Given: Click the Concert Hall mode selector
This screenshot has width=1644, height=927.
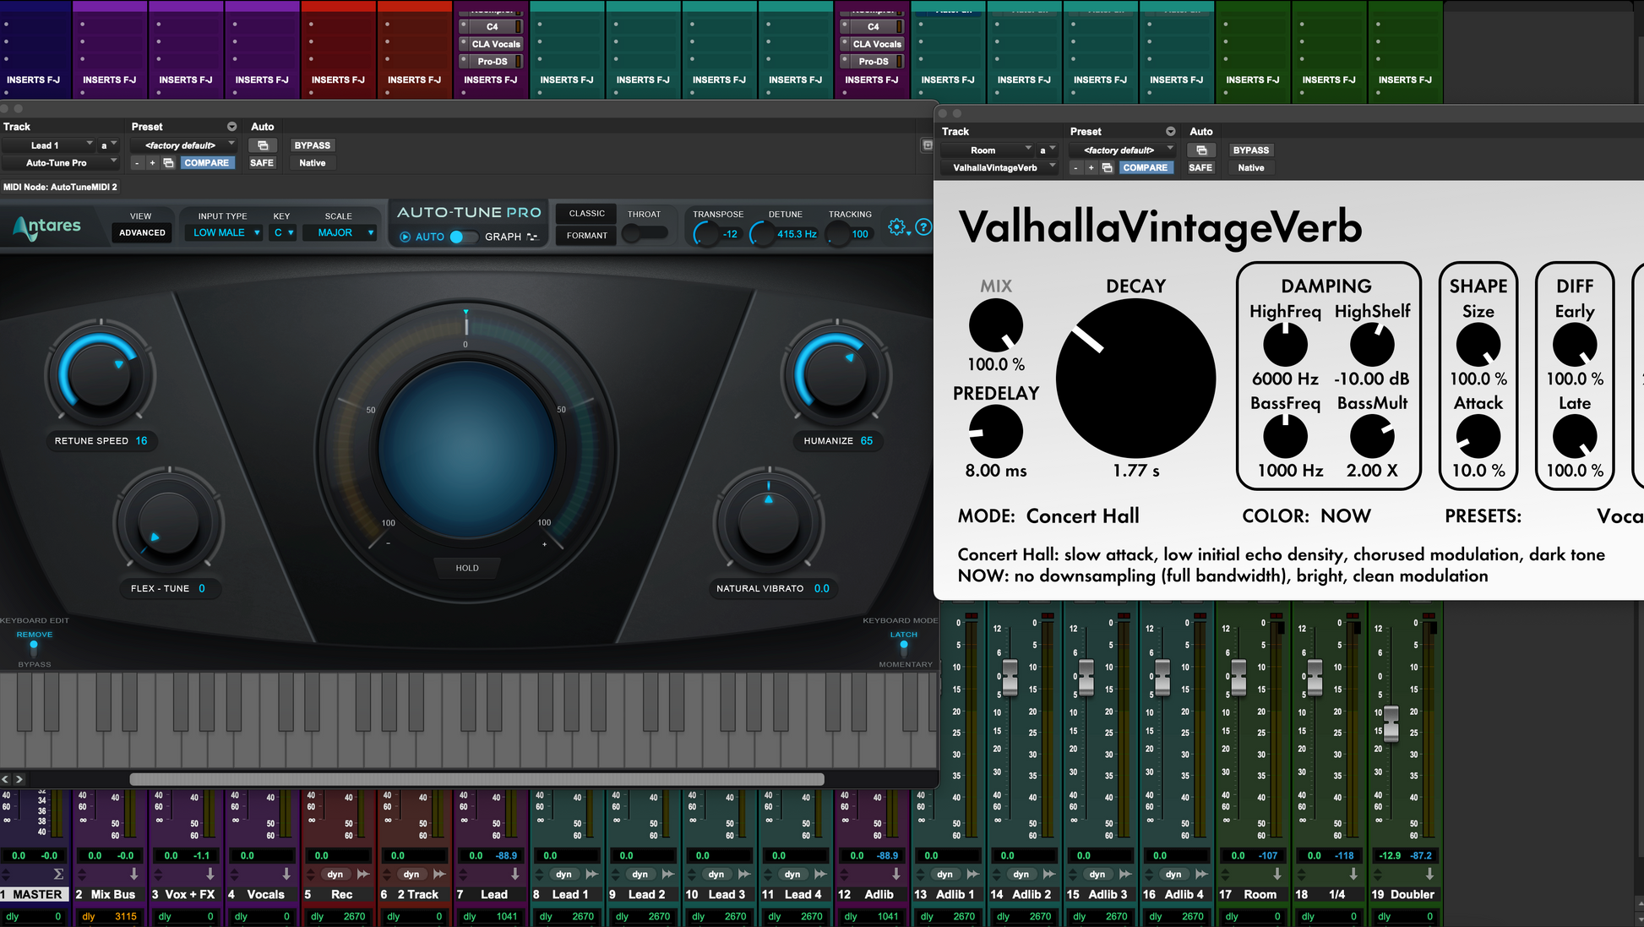Looking at the screenshot, I should click(1081, 516).
